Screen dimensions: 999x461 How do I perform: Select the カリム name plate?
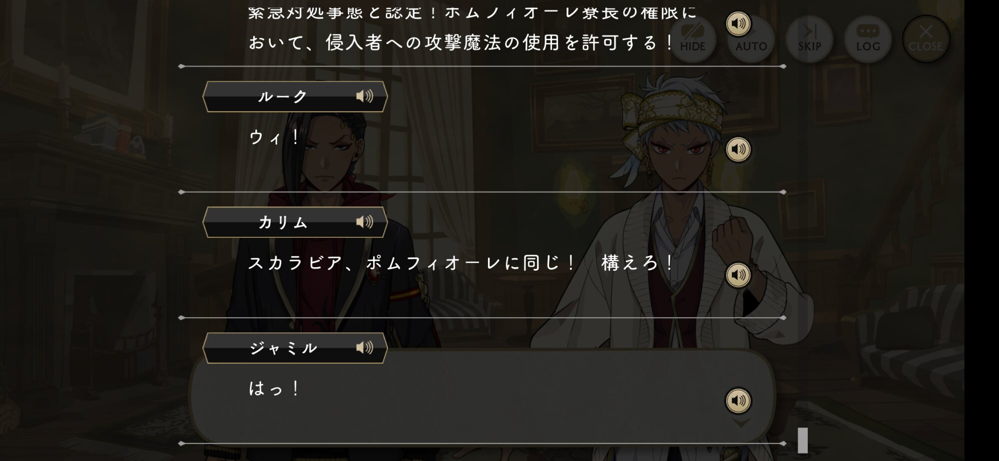coord(295,222)
